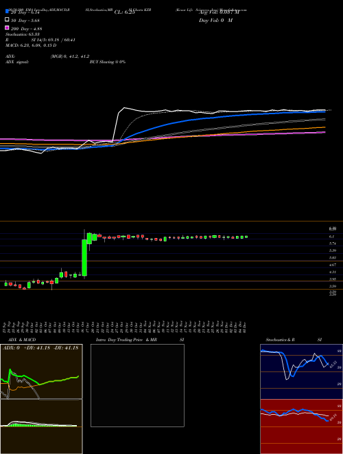343x454 pixels.
Task: Click the 6.1 price axis label
Action: click(331, 237)
